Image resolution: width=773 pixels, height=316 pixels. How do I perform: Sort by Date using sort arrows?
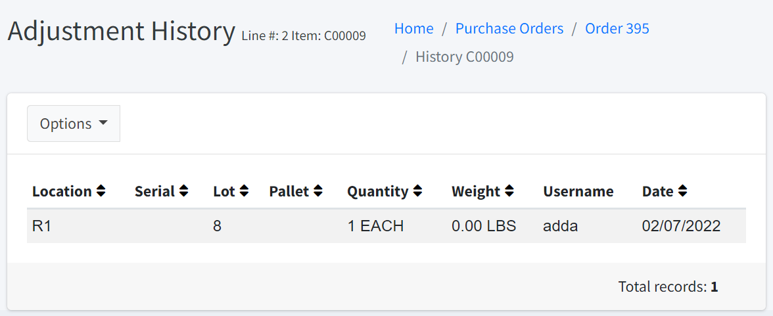pos(683,191)
